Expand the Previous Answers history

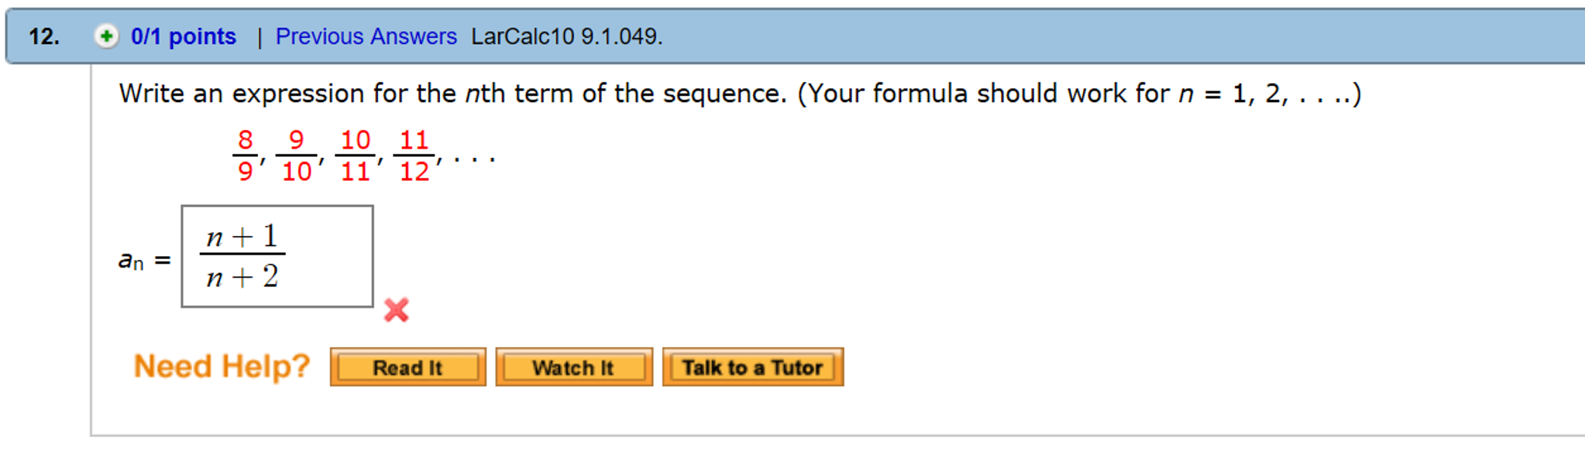[x=366, y=36]
